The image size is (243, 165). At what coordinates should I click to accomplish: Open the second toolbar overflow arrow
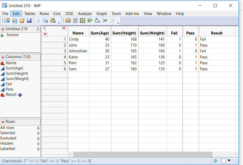click(118, 23)
